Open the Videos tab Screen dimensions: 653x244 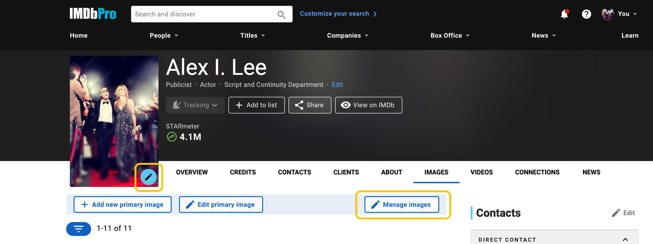[x=481, y=172]
